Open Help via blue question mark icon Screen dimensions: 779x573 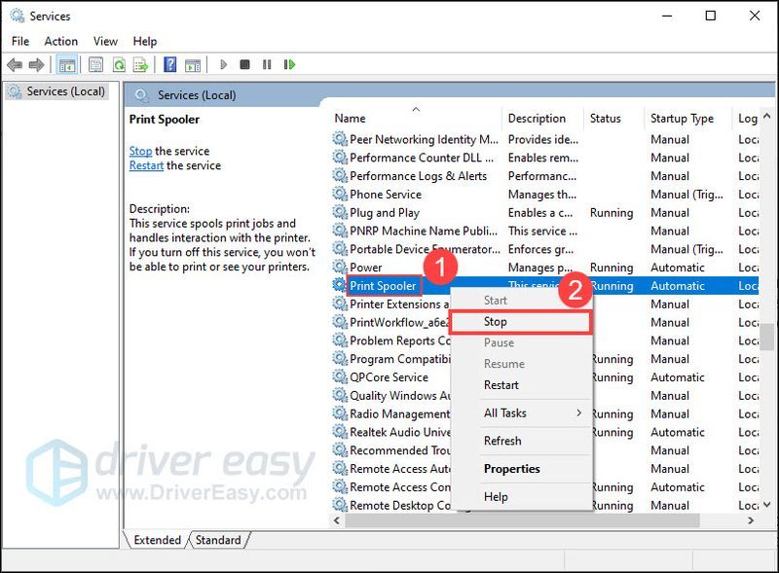coord(169,65)
